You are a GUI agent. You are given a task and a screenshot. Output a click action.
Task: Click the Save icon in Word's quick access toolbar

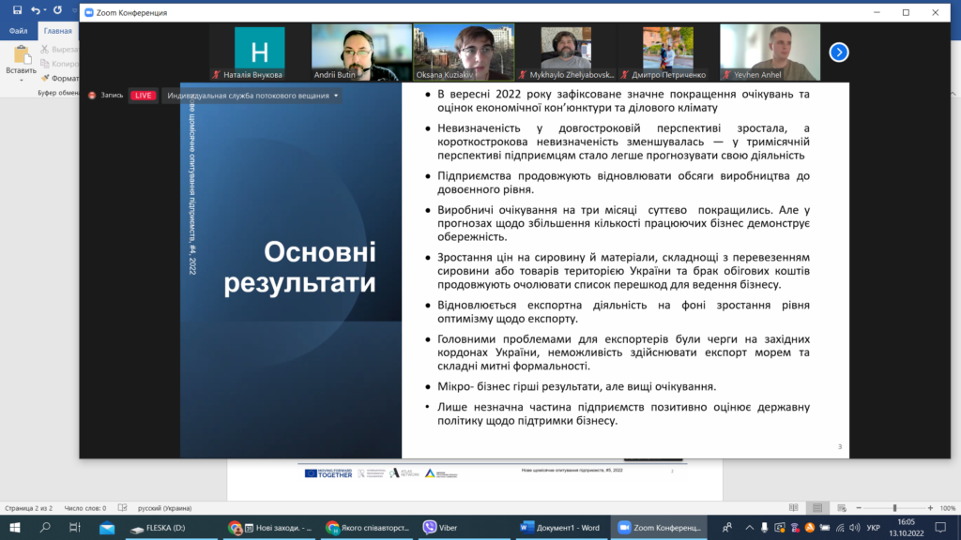pyautogui.click(x=17, y=9)
